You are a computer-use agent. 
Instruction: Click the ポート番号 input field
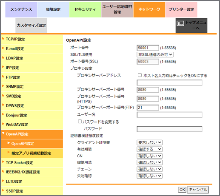coord(148,48)
